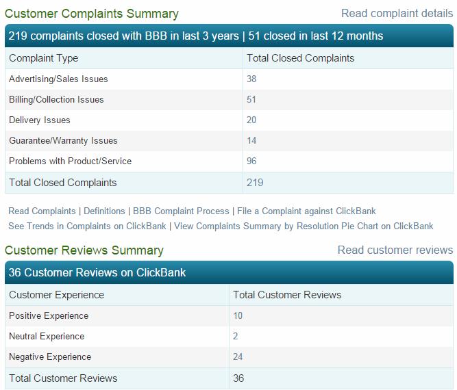Click the value 10 for Positive Experience
The image size is (457, 390).
[x=238, y=316]
